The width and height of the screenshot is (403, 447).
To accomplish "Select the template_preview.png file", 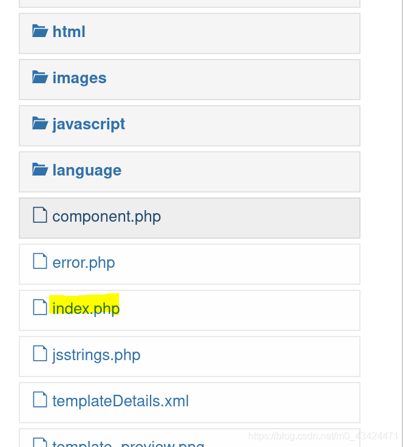I will [x=129, y=443].
